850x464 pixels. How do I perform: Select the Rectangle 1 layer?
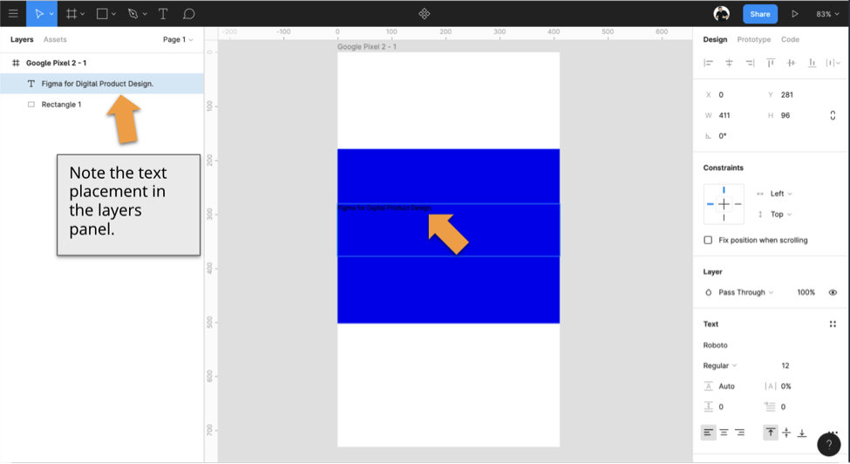coord(61,105)
